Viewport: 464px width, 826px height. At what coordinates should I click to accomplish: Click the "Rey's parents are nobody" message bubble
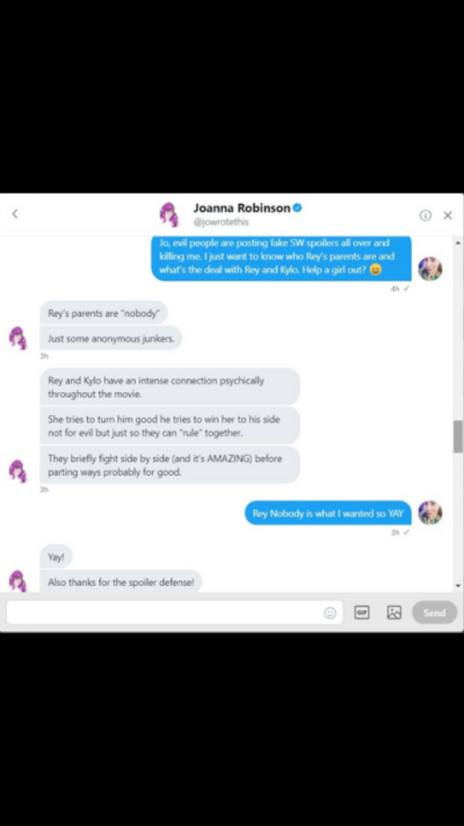click(x=103, y=313)
